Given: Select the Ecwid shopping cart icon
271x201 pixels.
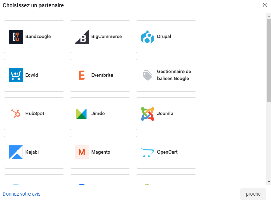Looking at the screenshot, I should (16, 75).
